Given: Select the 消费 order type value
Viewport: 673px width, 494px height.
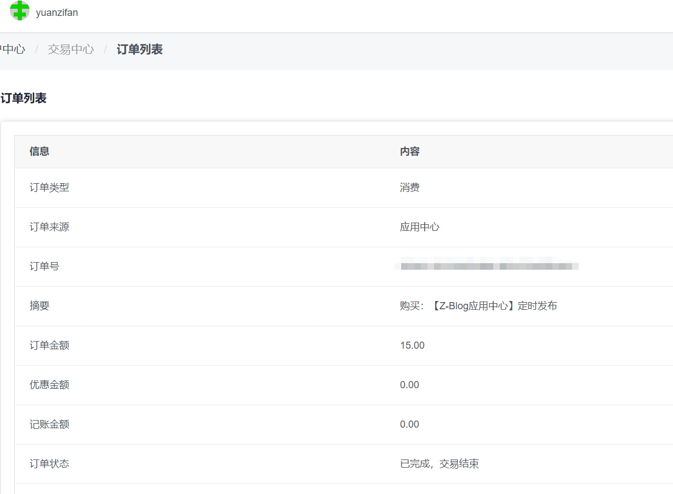Looking at the screenshot, I should coord(409,188).
